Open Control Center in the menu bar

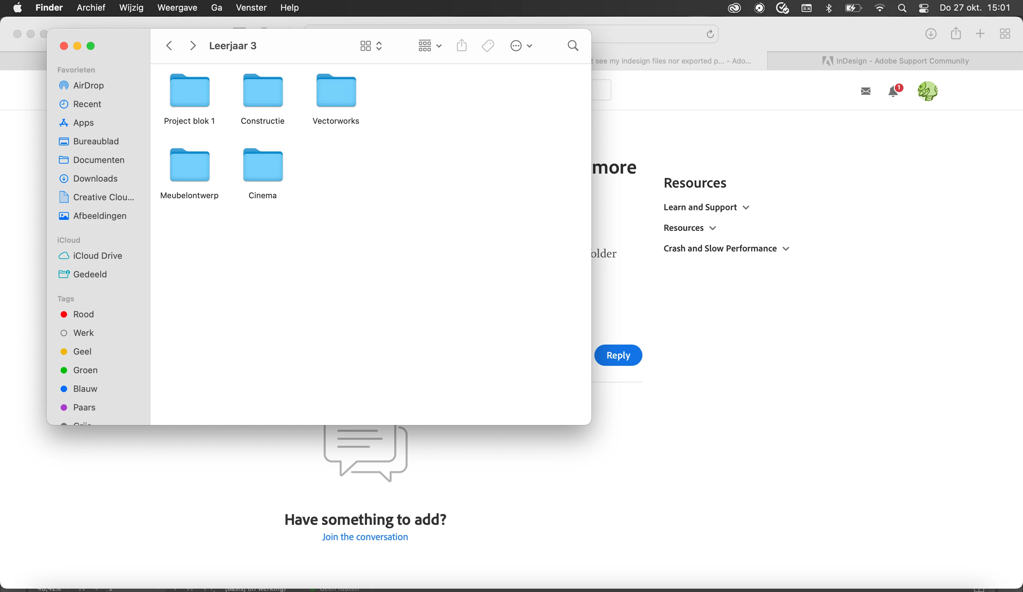[923, 8]
